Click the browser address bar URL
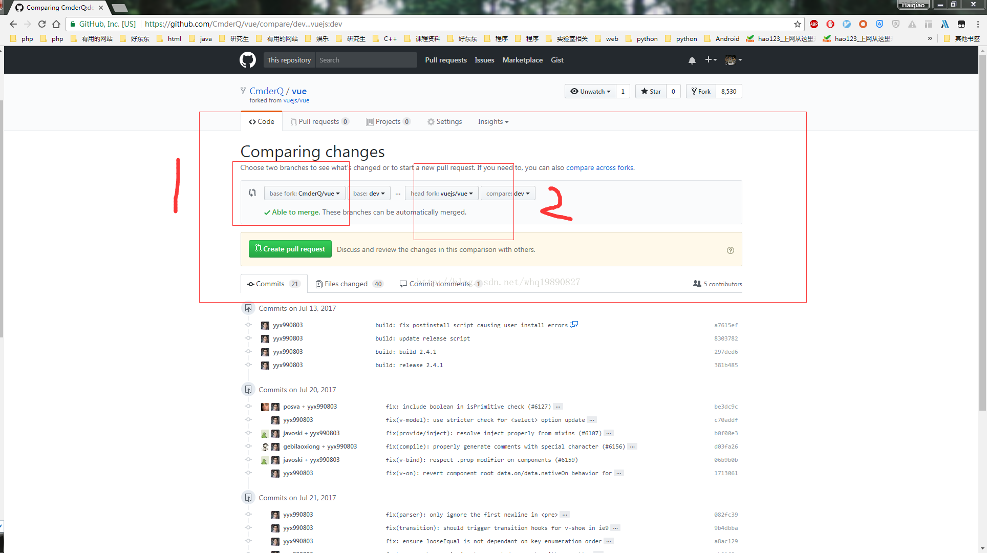The height and width of the screenshot is (553, 987). 243,24
